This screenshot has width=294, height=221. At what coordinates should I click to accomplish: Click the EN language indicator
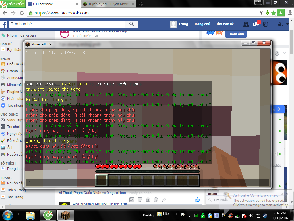click(183, 215)
